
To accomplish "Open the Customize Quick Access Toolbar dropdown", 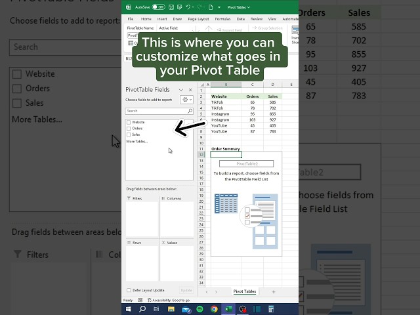I will [219, 7].
